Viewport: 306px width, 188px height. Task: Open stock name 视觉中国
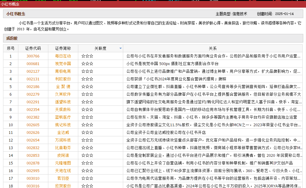[x=63, y=64]
